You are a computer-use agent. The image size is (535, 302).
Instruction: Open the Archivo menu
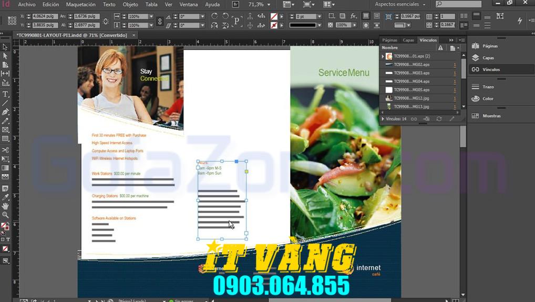coord(27,4)
